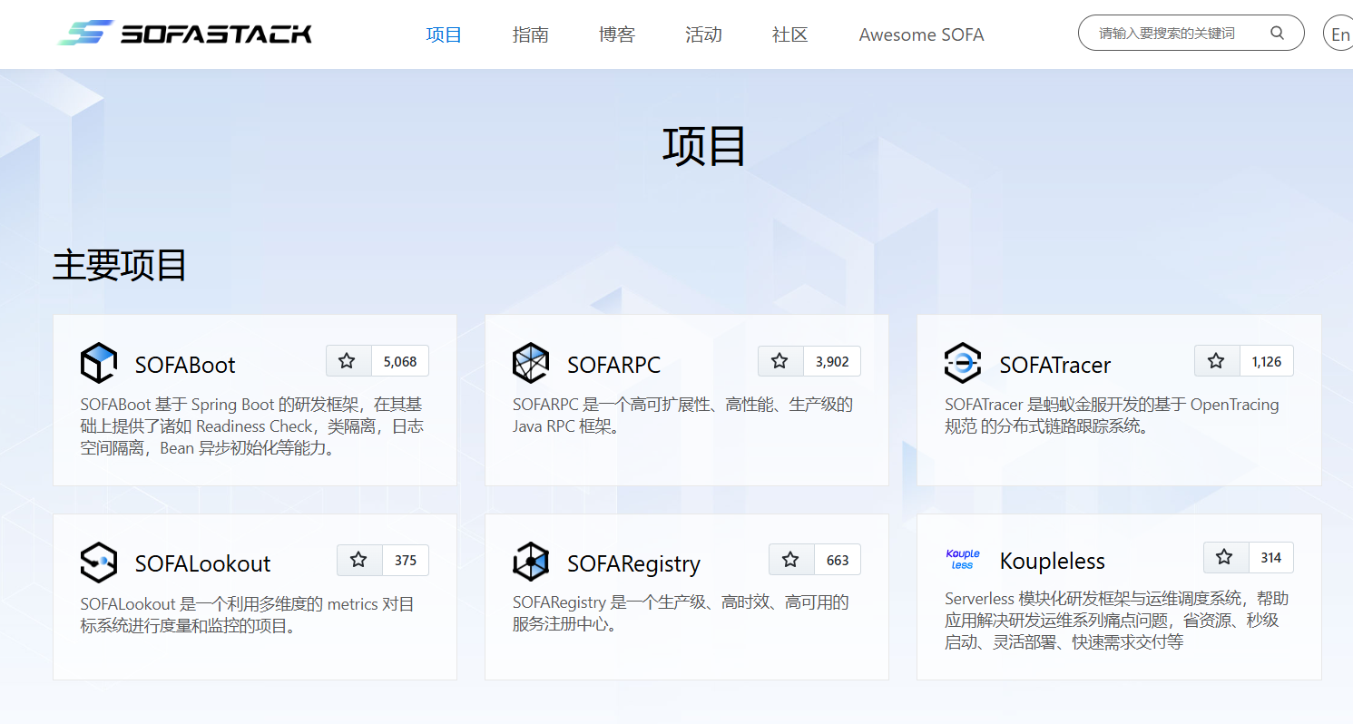Image resolution: width=1353 pixels, height=724 pixels.
Task: Click the 3,902 star count
Action: (x=832, y=361)
